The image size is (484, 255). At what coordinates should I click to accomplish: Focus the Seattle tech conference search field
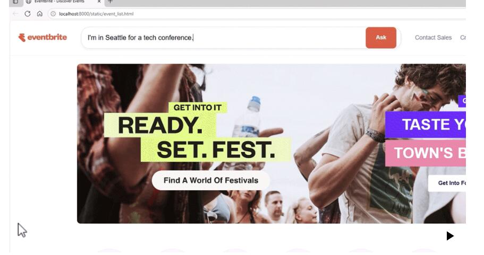pyautogui.click(x=224, y=38)
